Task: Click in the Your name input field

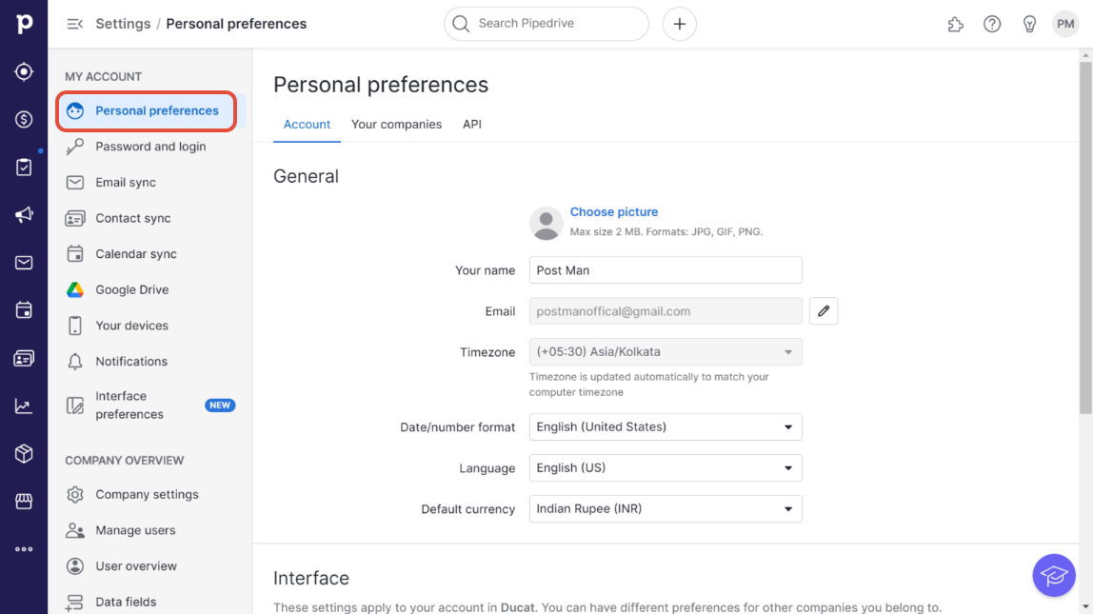Action: click(666, 270)
